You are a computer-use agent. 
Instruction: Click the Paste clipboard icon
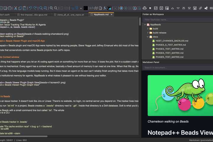[x=25, y=8]
